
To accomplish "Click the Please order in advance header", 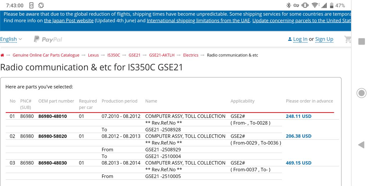I will click(310, 101).
